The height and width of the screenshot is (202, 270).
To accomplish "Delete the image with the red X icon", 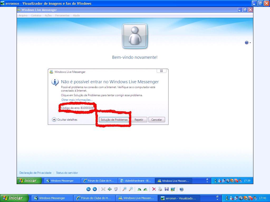I will (154, 189).
